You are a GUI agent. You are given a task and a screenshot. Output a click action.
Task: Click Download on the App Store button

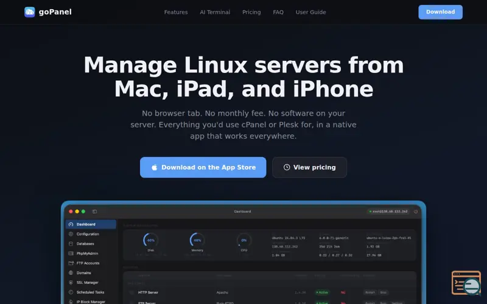tap(203, 168)
